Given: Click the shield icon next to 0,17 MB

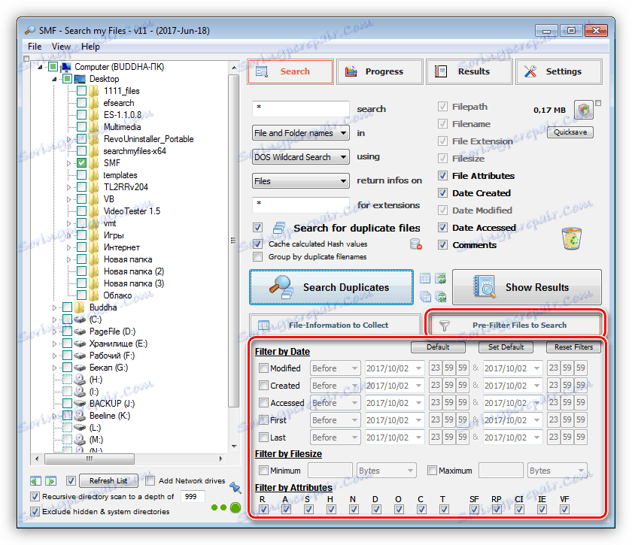Looking at the screenshot, I should (x=584, y=110).
